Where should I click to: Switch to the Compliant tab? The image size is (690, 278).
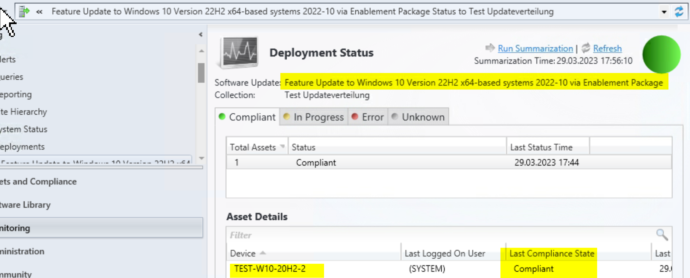point(247,117)
